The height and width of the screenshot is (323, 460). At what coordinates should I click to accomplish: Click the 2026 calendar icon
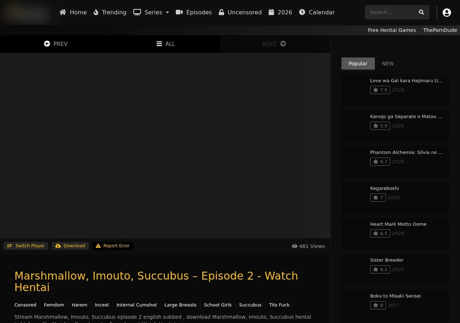click(271, 12)
